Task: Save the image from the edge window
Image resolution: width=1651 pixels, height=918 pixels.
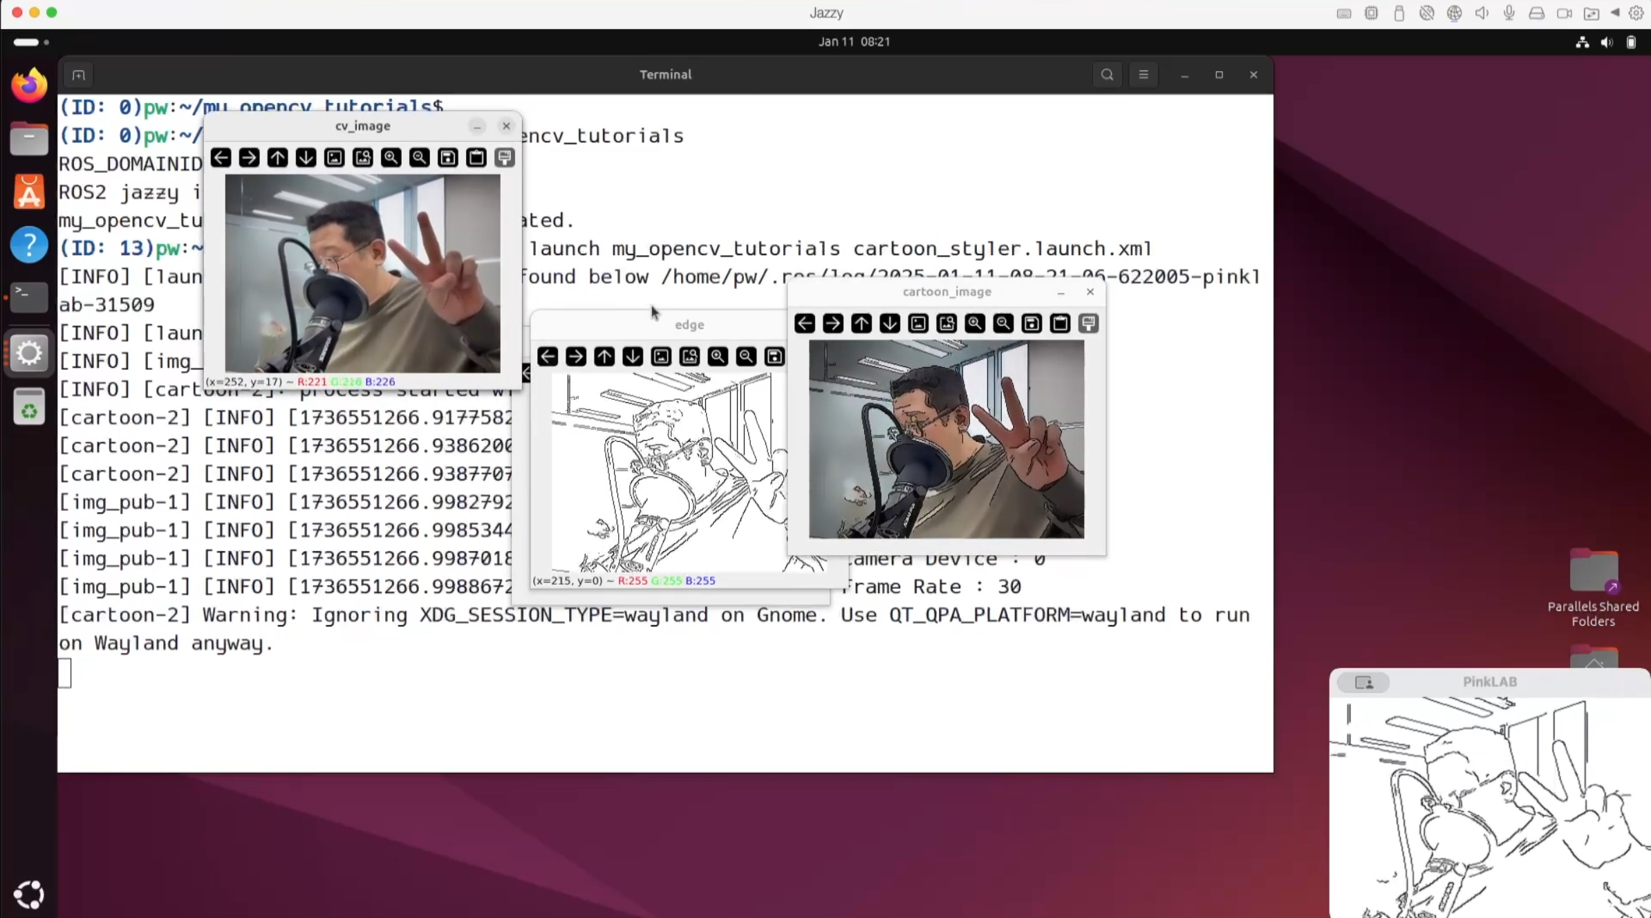Action: 774,357
